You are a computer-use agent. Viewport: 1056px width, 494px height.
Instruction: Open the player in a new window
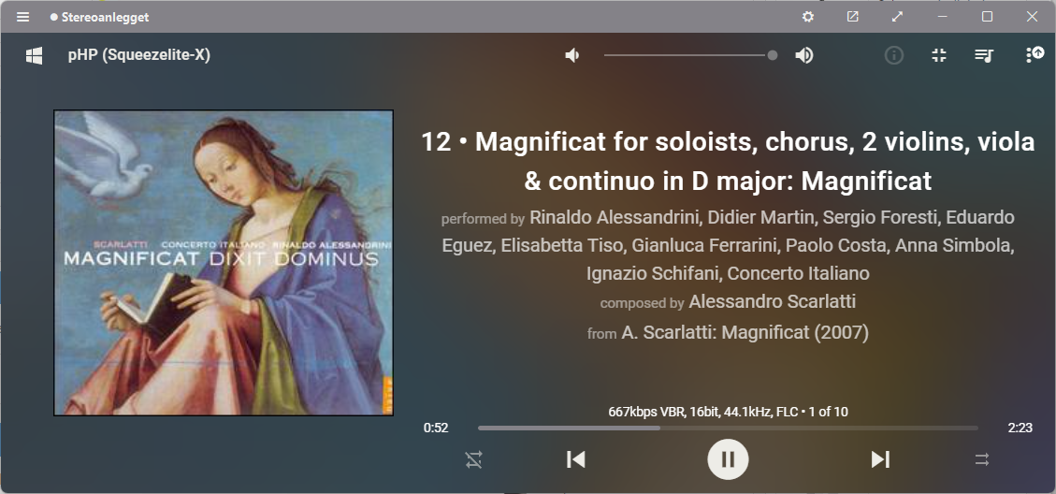(853, 17)
